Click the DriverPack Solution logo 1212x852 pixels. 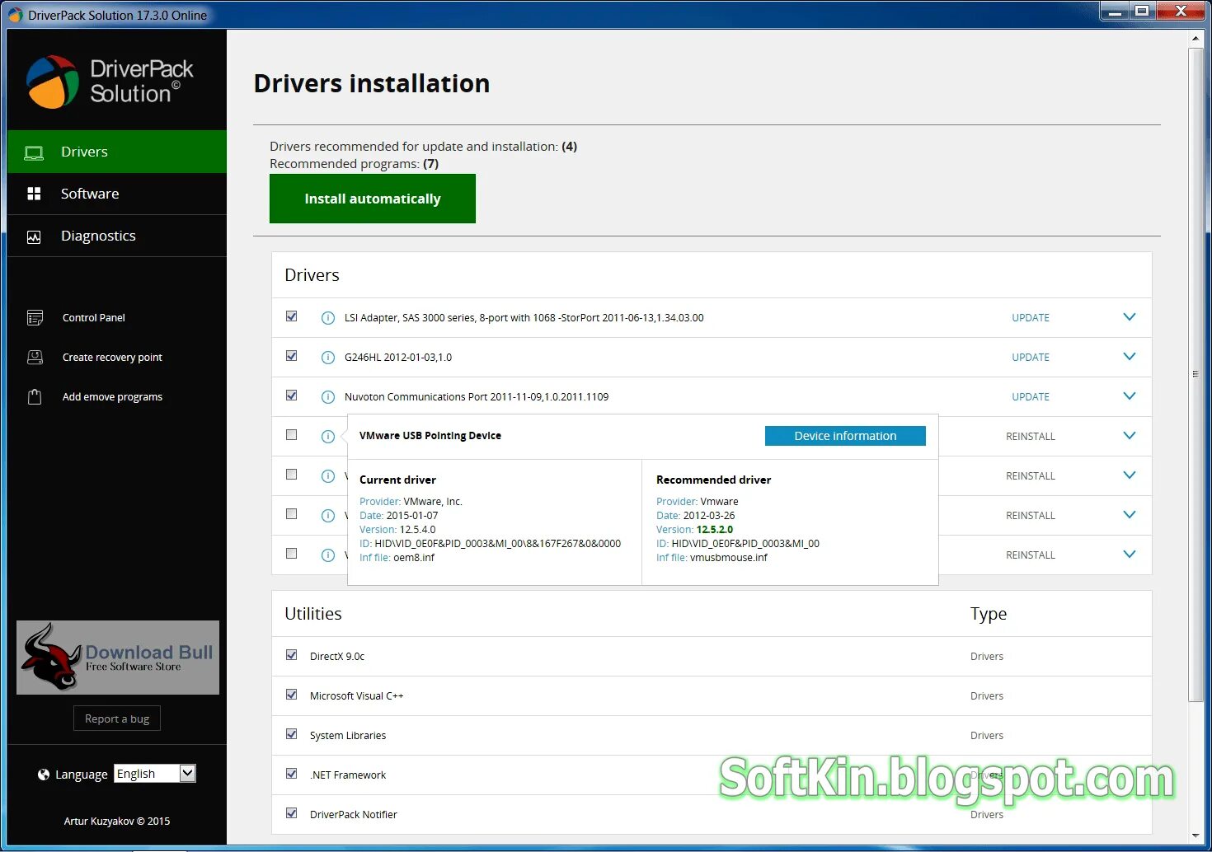110,82
